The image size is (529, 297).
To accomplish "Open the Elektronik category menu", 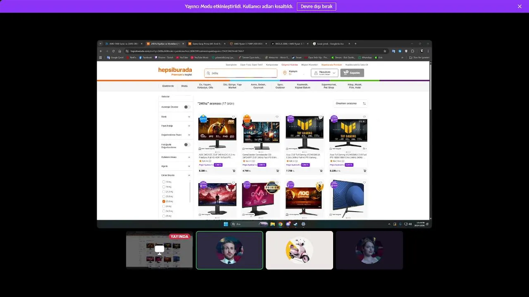I will pos(168,86).
